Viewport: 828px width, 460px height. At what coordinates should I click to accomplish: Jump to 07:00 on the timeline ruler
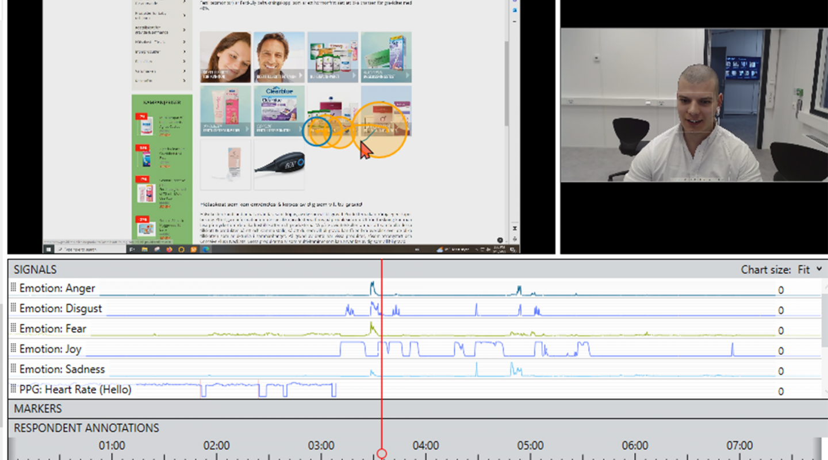click(739, 446)
